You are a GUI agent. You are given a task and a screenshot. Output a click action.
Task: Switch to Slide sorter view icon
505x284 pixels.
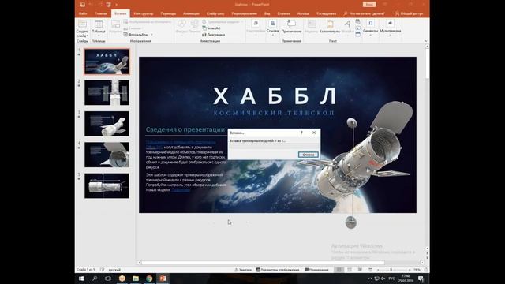[x=350, y=270]
